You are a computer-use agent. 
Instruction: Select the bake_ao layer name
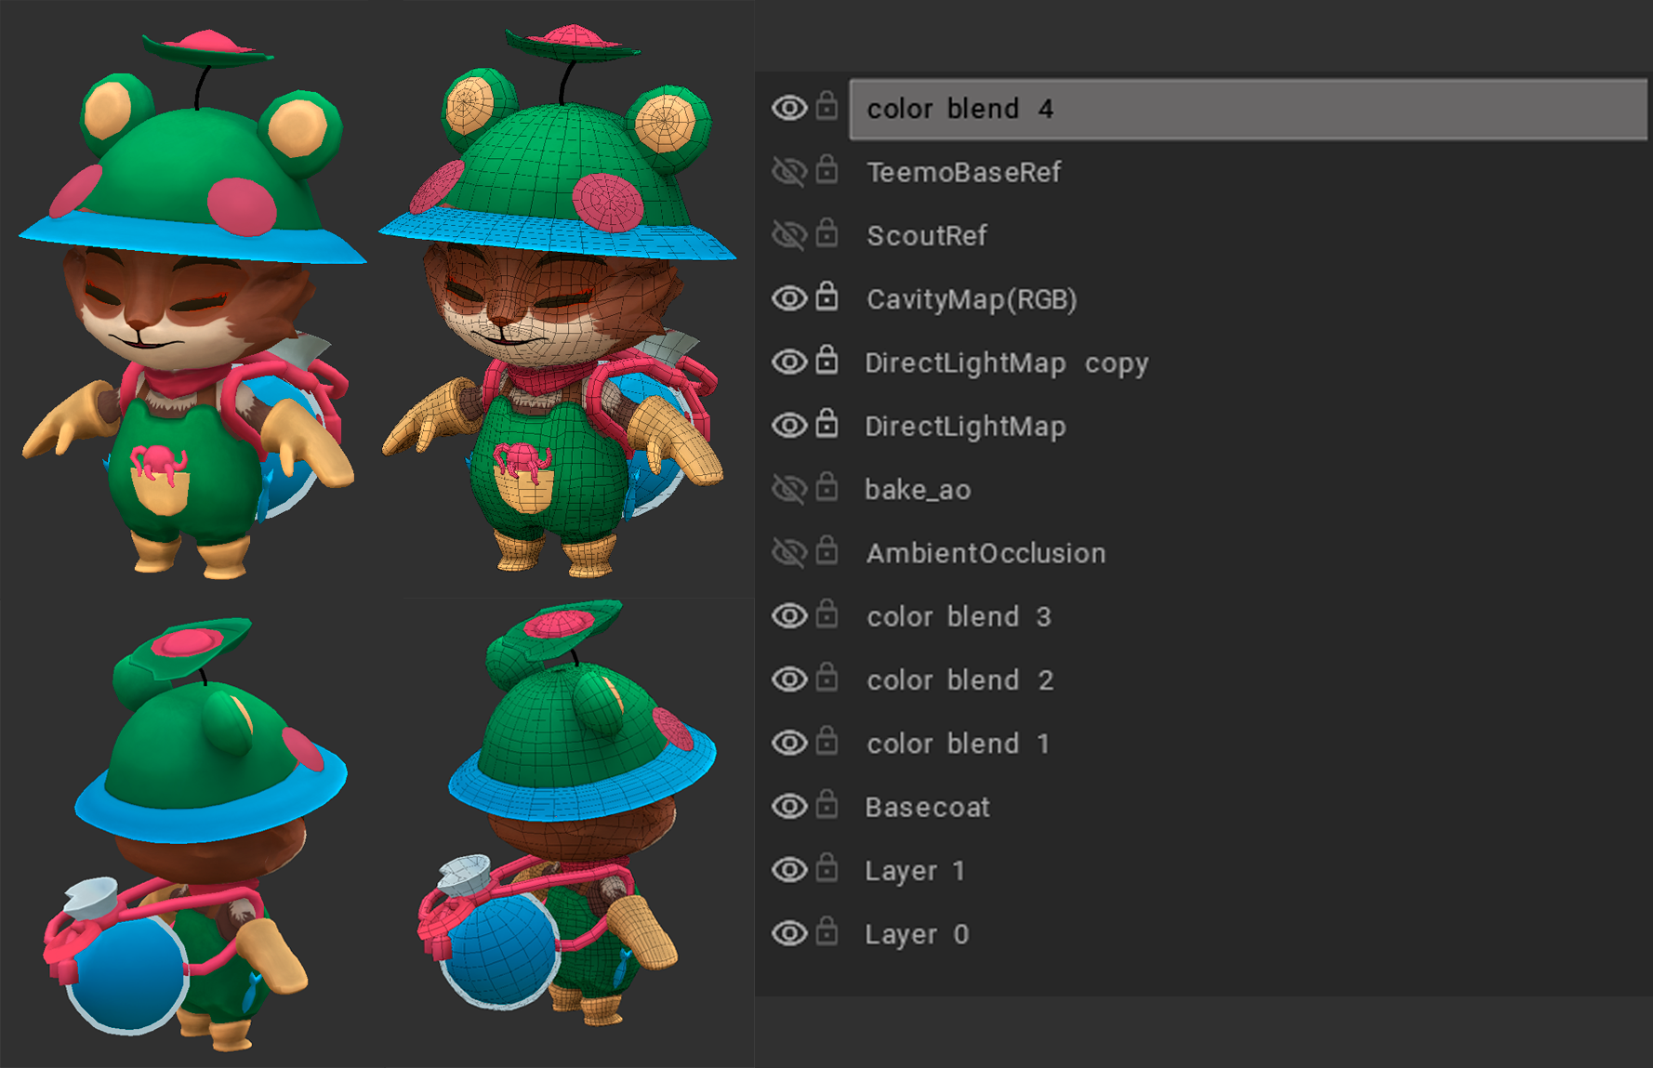pyautogui.click(x=918, y=490)
